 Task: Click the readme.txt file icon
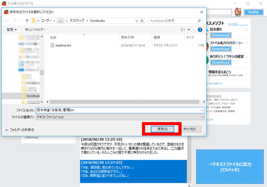click(x=52, y=45)
